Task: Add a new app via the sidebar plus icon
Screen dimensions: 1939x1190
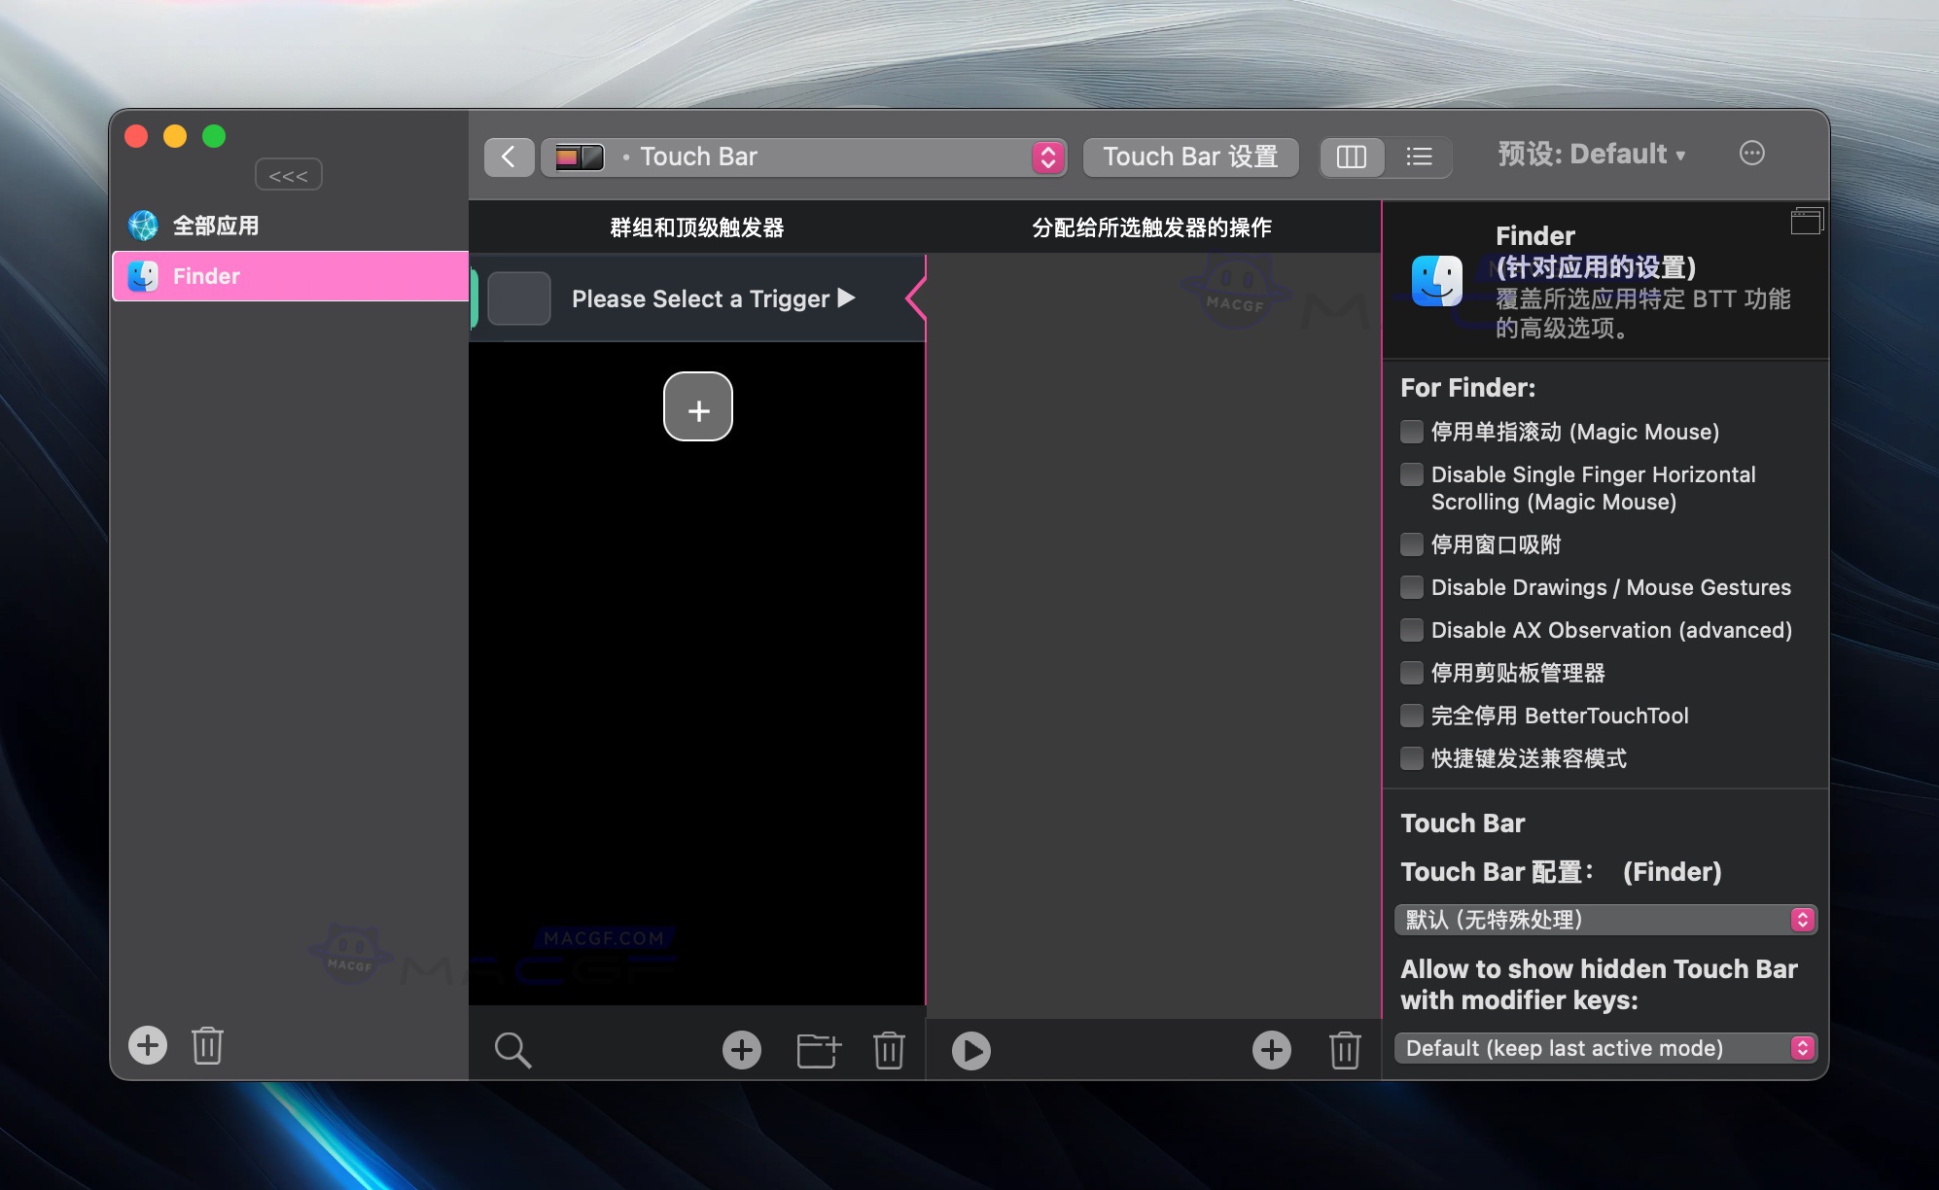Action: [147, 1044]
